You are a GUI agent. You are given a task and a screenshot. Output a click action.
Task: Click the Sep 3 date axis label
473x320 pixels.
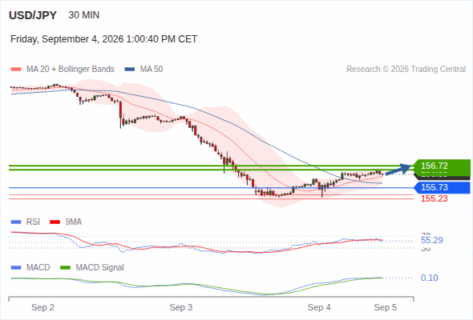[x=181, y=307]
